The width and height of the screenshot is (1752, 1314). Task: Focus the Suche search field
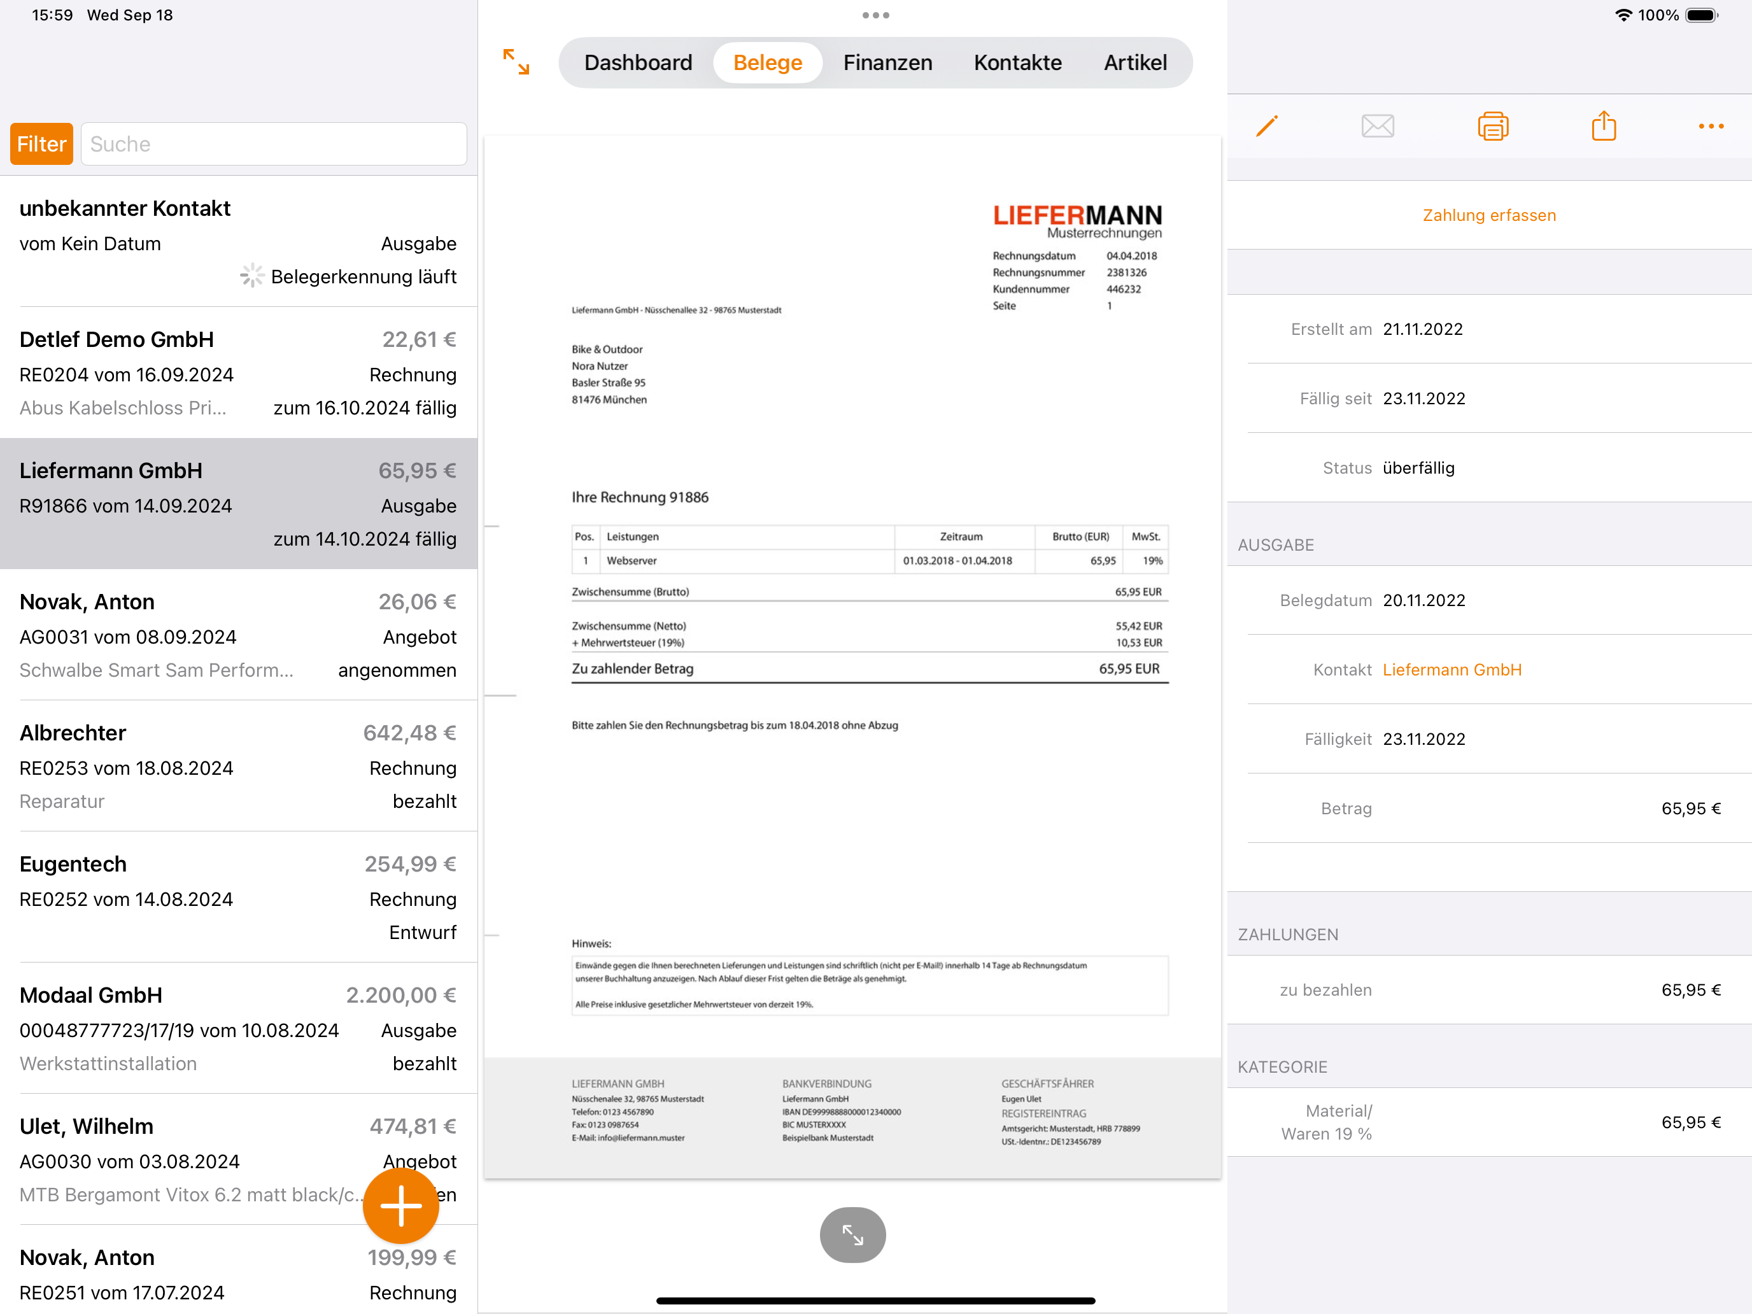[x=273, y=143]
